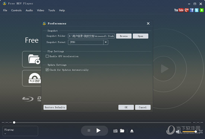Click the play button in bottom bar
205x139 pixels.
(98, 130)
